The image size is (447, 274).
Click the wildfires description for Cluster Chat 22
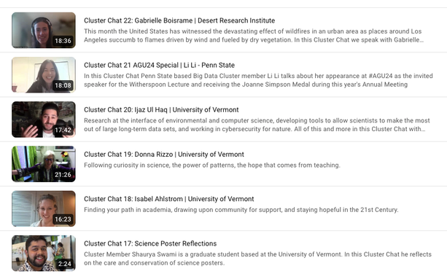pyautogui.click(x=254, y=36)
